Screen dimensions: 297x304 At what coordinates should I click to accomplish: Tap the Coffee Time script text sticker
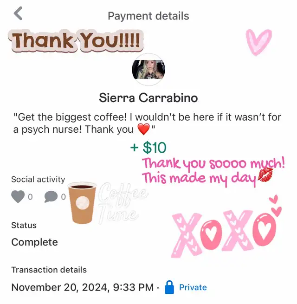point(122,203)
